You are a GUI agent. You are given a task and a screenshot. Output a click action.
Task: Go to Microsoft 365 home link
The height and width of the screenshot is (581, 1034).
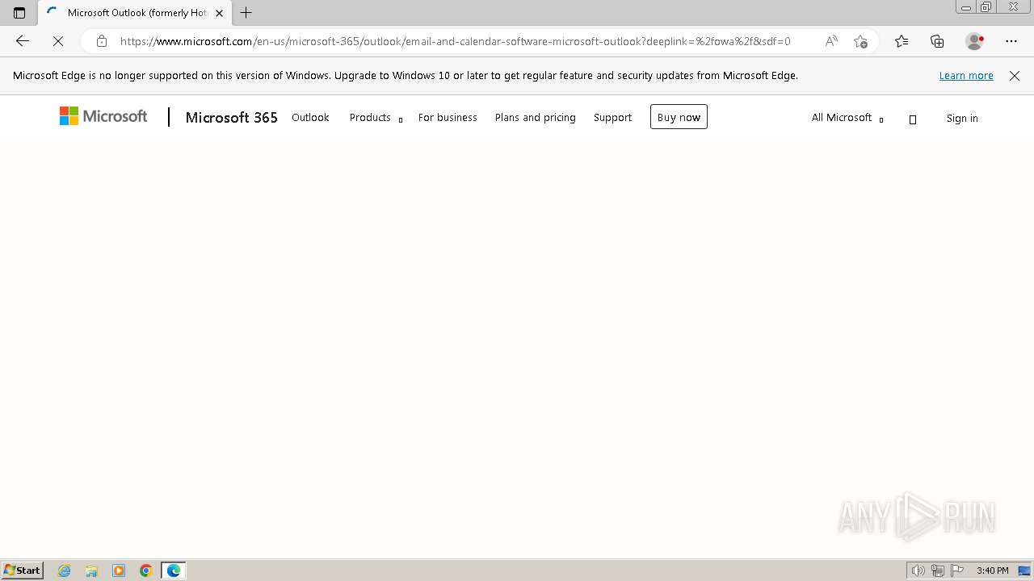[231, 118]
